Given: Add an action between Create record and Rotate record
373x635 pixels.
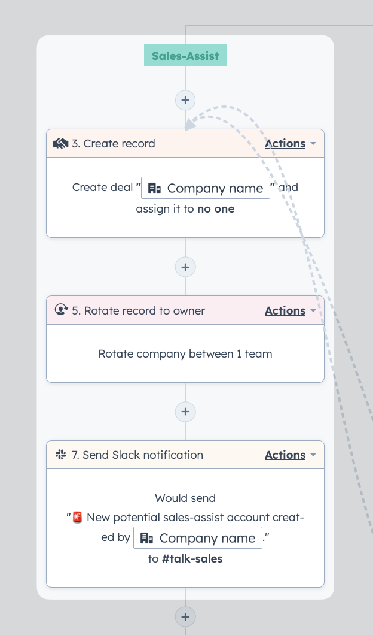Looking at the screenshot, I should 185,267.
